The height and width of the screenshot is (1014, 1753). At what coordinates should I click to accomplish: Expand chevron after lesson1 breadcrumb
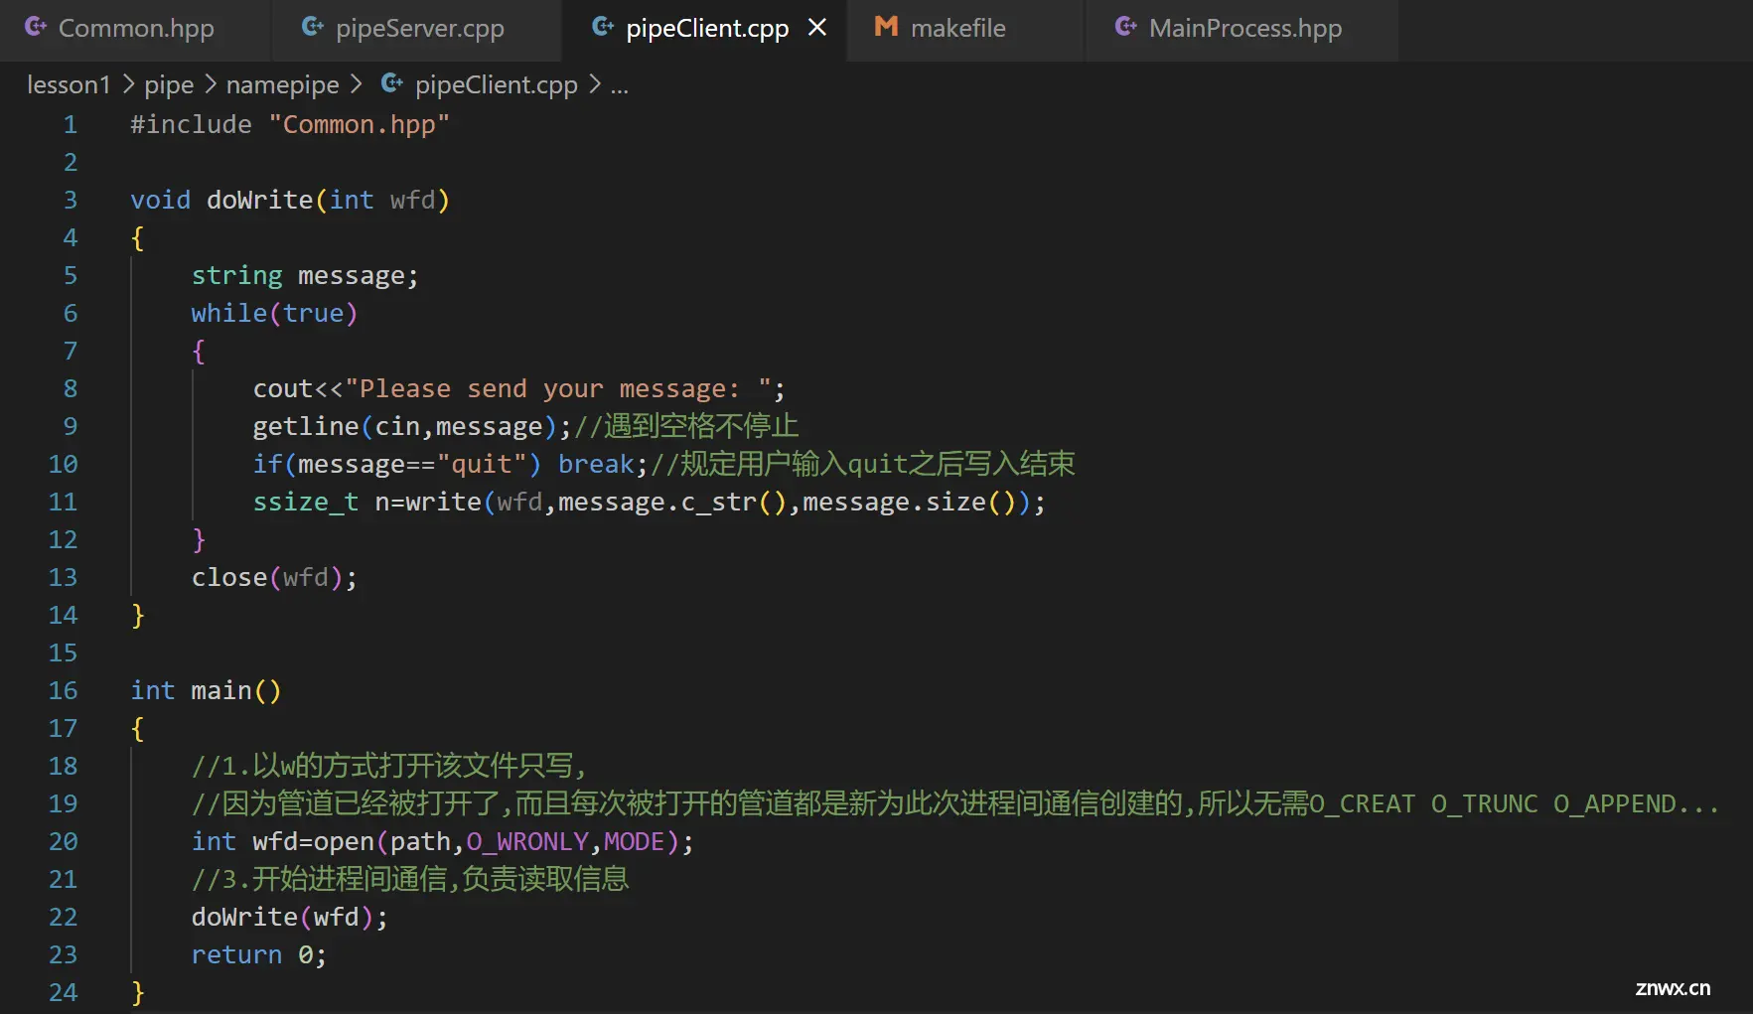click(x=128, y=85)
